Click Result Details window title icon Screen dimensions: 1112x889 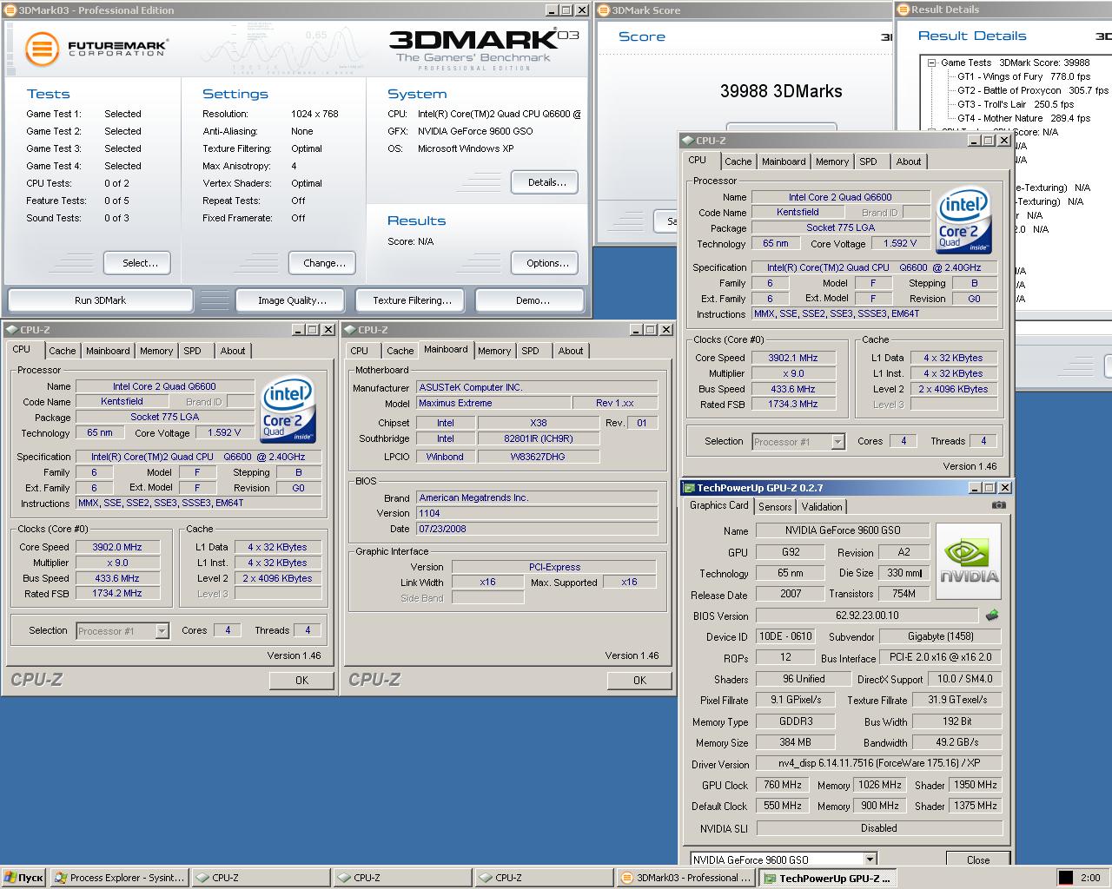pyautogui.click(x=903, y=10)
